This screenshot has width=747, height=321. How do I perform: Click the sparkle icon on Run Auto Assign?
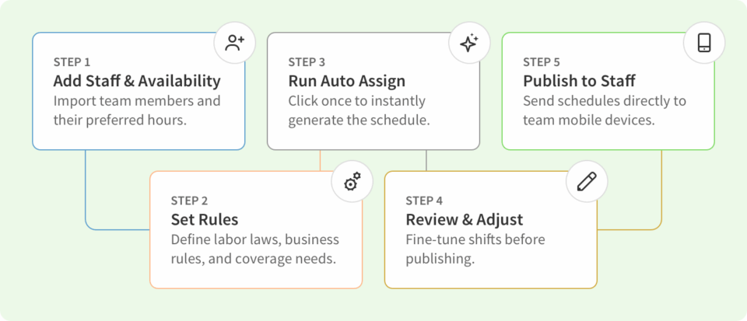pyautogui.click(x=469, y=43)
